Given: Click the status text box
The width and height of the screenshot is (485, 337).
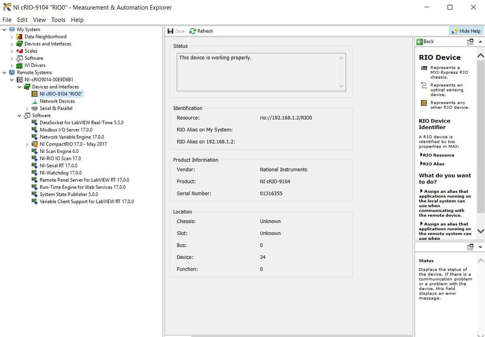Looking at the screenshot, I should tap(261, 72).
